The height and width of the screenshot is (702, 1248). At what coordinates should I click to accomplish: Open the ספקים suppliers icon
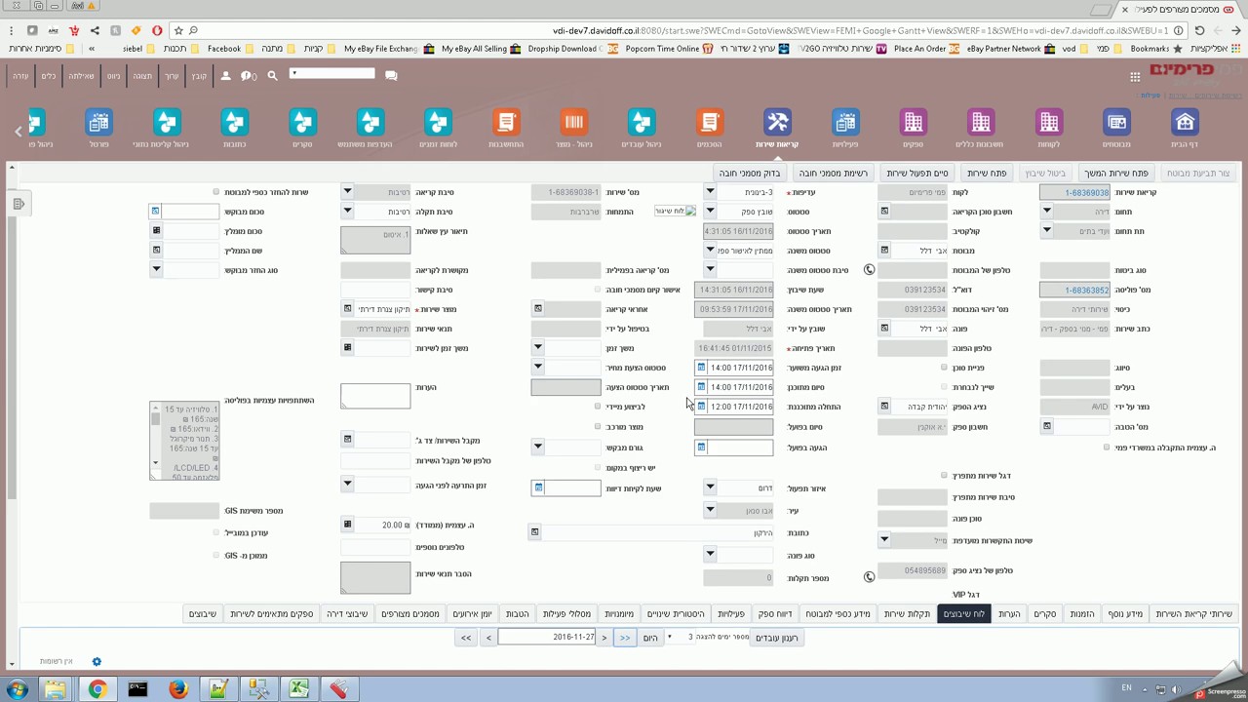pyautogui.click(x=913, y=122)
